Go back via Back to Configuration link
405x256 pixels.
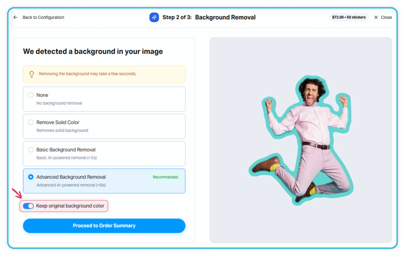(x=43, y=17)
